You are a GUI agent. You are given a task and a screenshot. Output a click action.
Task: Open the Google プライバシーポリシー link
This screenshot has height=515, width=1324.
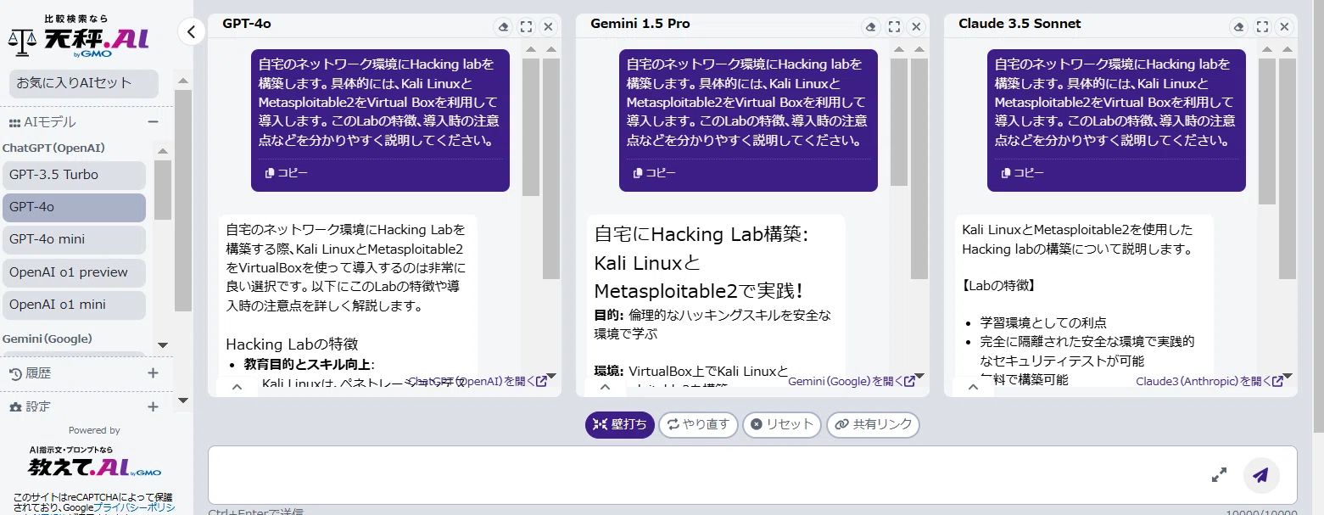tap(134, 507)
